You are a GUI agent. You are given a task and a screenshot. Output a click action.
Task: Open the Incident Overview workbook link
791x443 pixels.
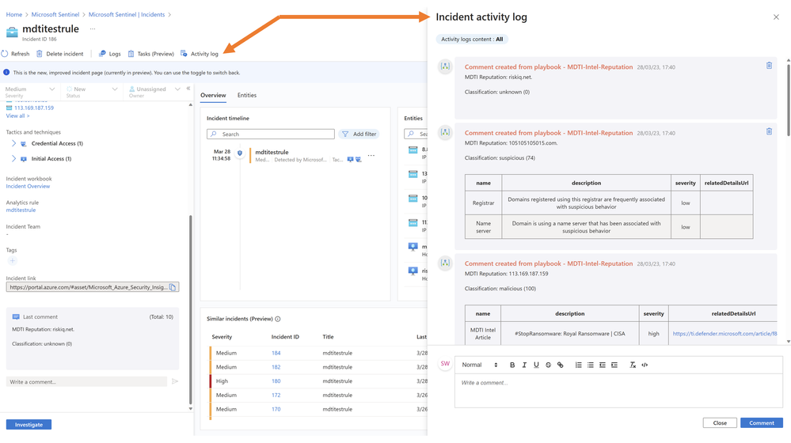(28, 187)
